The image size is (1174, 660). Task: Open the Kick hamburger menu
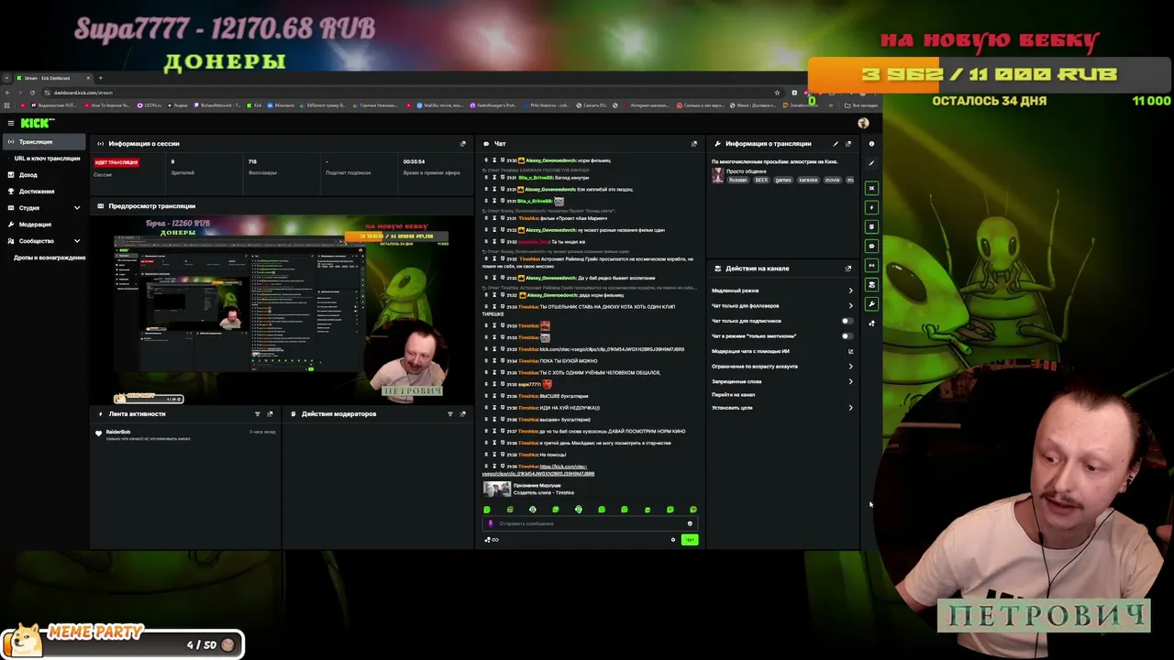[x=11, y=123]
